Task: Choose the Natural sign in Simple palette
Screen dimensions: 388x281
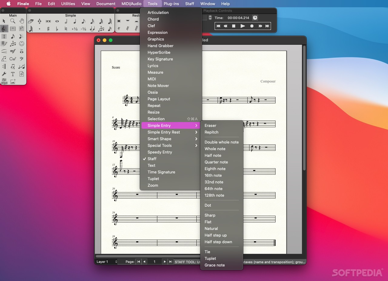Action: (66, 29)
